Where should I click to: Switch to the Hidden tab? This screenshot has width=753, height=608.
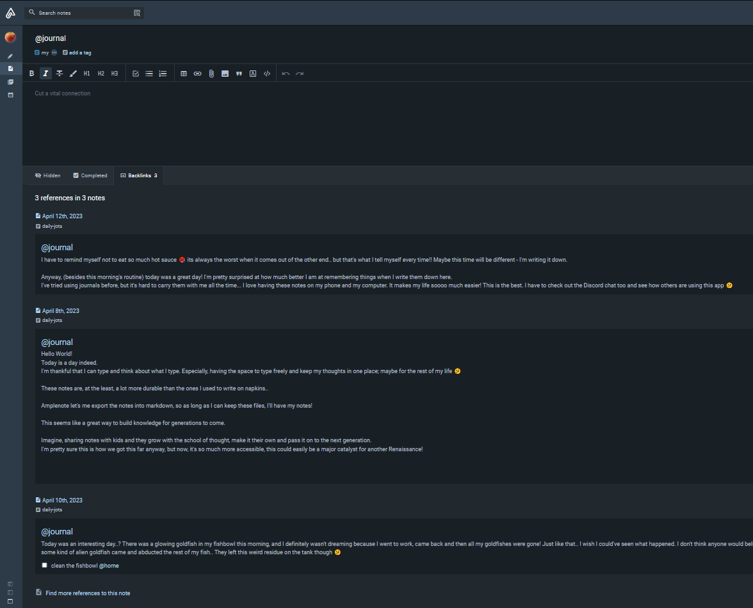(48, 175)
